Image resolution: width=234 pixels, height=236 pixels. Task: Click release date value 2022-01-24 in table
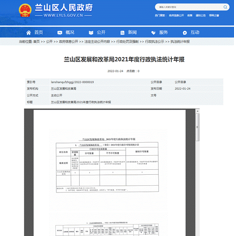182,89
